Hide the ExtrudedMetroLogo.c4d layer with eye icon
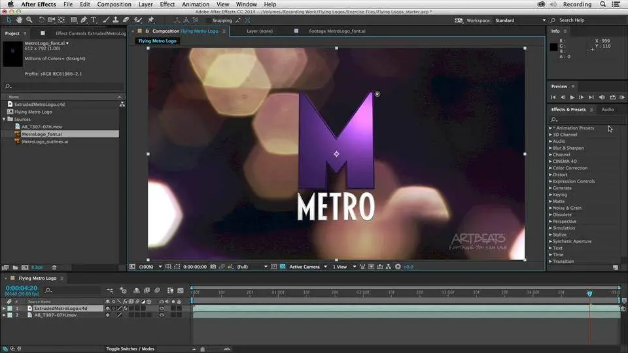 pyautogui.click(x=162, y=308)
